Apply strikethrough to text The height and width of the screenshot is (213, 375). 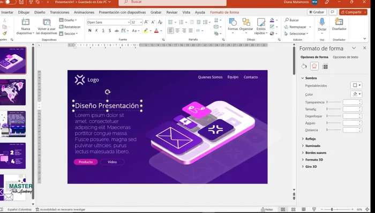(116, 31)
